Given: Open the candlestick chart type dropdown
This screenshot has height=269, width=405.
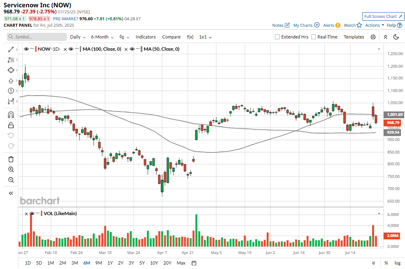Looking at the screenshot, I should click(124, 37).
